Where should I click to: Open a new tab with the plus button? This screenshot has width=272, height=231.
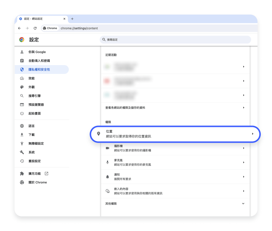[72, 19]
